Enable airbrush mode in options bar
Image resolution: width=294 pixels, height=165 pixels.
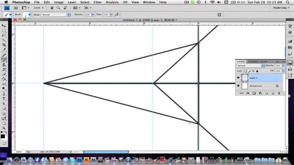(117, 15)
